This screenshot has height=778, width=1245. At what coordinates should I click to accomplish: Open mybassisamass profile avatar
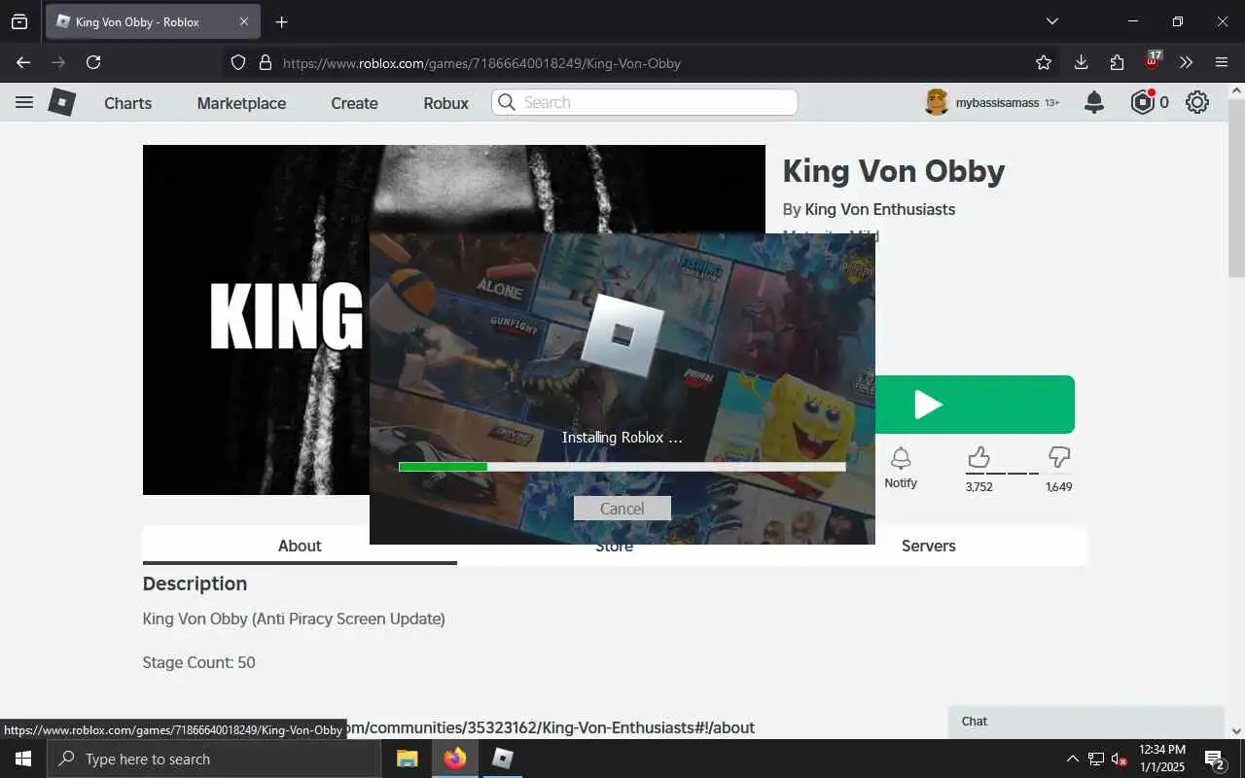(937, 102)
